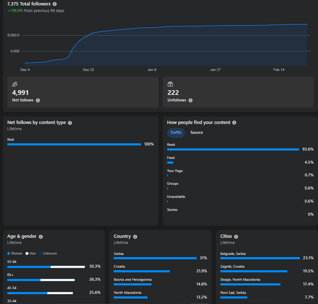Click the Reels traffic bar at 93.6%
The width and height of the screenshot is (318, 304).
point(233,149)
